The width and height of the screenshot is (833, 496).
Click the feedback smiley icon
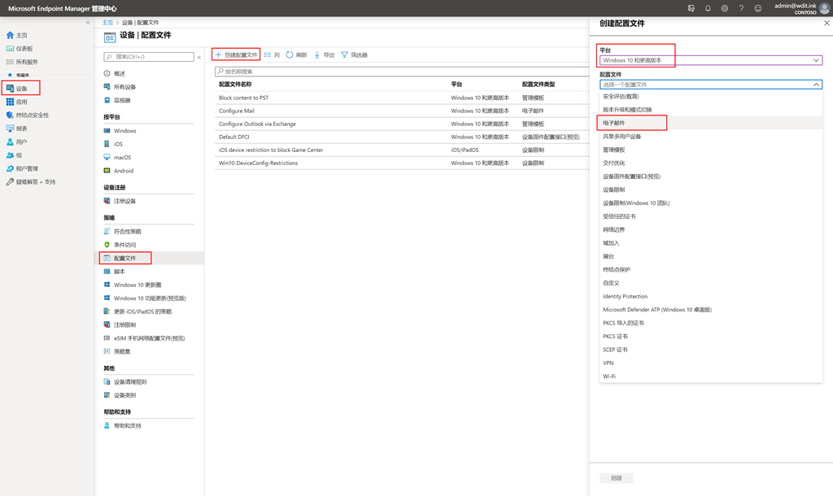pyautogui.click(x=758, y=8)
